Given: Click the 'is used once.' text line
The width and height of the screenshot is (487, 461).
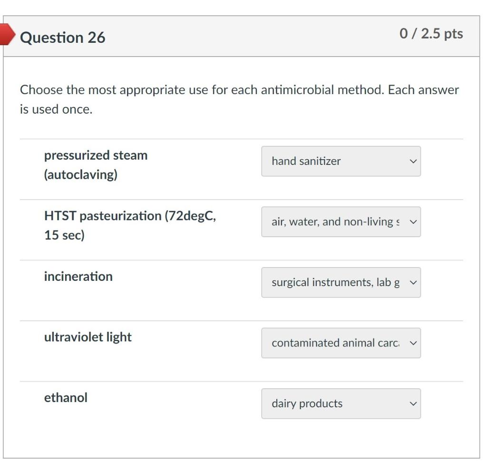Looking at the screenshot, I should point(56,110).
